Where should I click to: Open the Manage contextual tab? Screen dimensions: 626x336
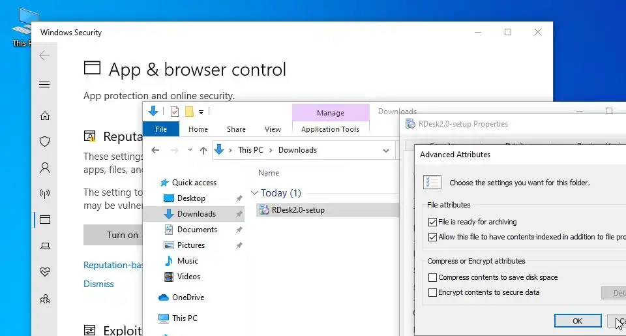point(331,113)
